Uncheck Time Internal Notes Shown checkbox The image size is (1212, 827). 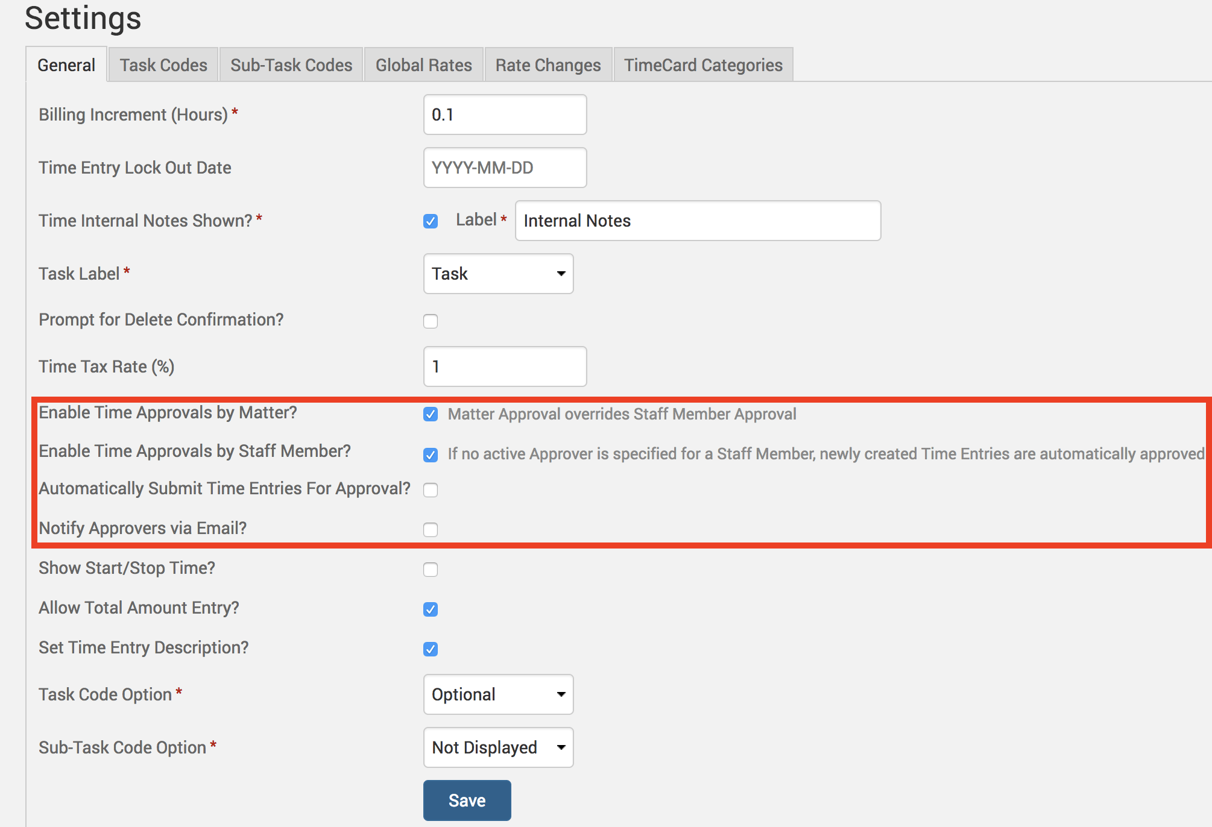(431, 221)
